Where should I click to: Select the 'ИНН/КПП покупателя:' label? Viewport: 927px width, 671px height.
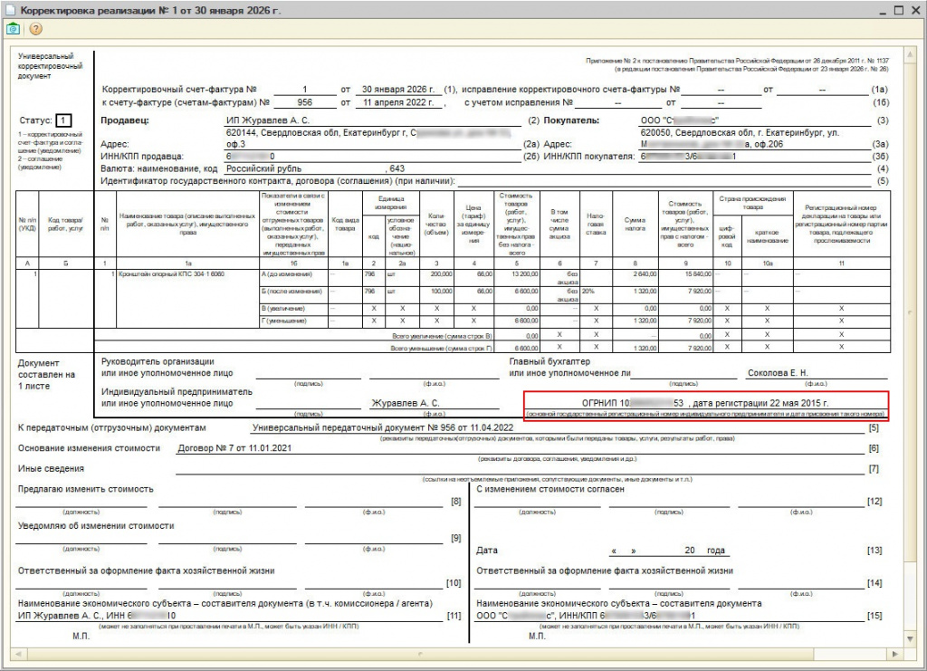[588, 157]
